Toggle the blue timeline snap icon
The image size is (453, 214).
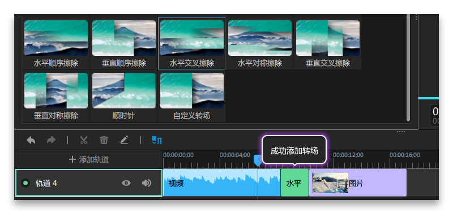[x=157, y=140]
